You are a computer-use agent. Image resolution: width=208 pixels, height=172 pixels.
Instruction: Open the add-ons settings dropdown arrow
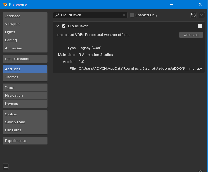coord(202,15)
